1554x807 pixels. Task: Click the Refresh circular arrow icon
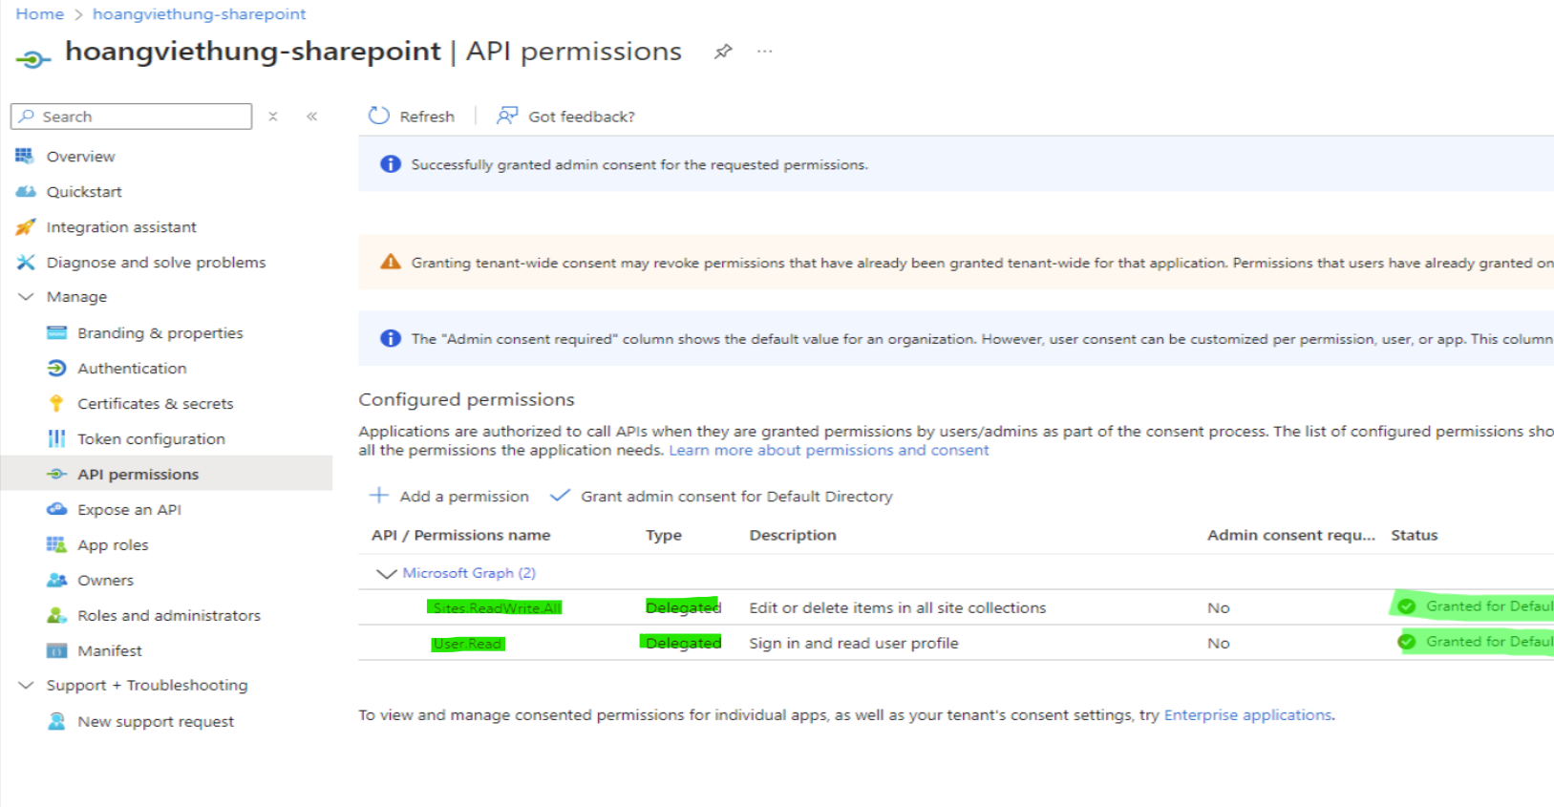pyautogui.click(x=379, y=116)
